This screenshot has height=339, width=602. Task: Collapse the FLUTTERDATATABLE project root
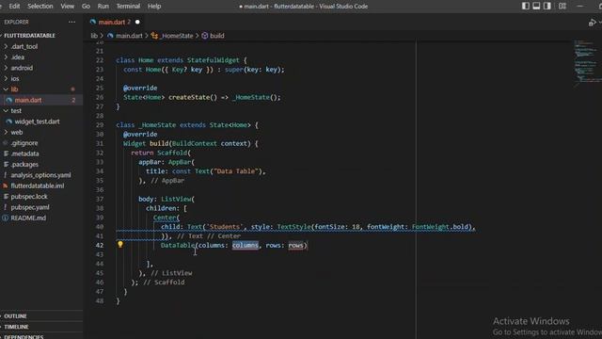click(x=29, y=36)
